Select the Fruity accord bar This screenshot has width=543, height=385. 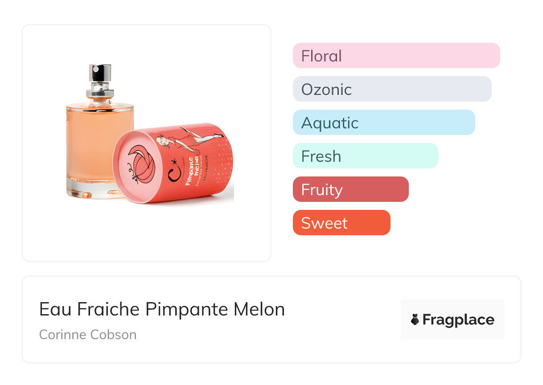350,189
